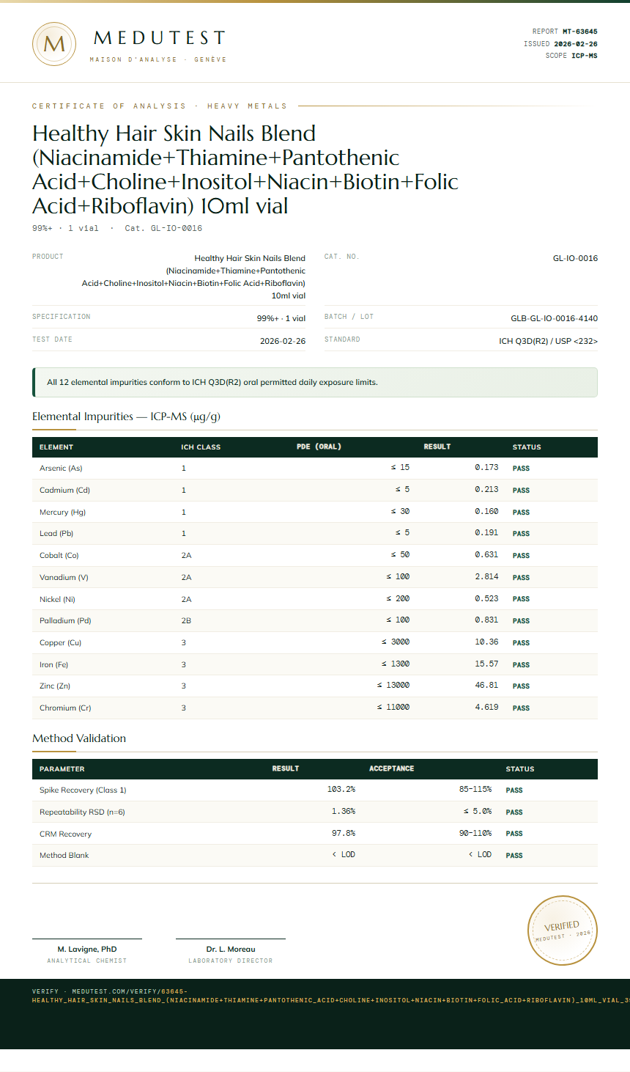Click the Nickel (Ni) row label
This screenshot has height=1072, width=630.
(57, 599)
